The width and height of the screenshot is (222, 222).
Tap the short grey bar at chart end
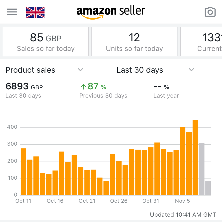point(208,188)
